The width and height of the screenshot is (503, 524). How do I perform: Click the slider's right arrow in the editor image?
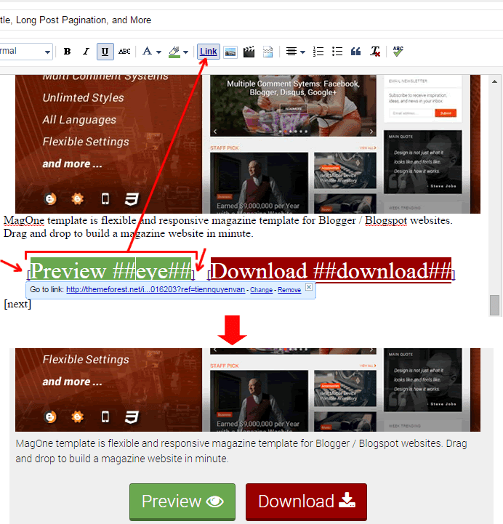pos(371,132)
